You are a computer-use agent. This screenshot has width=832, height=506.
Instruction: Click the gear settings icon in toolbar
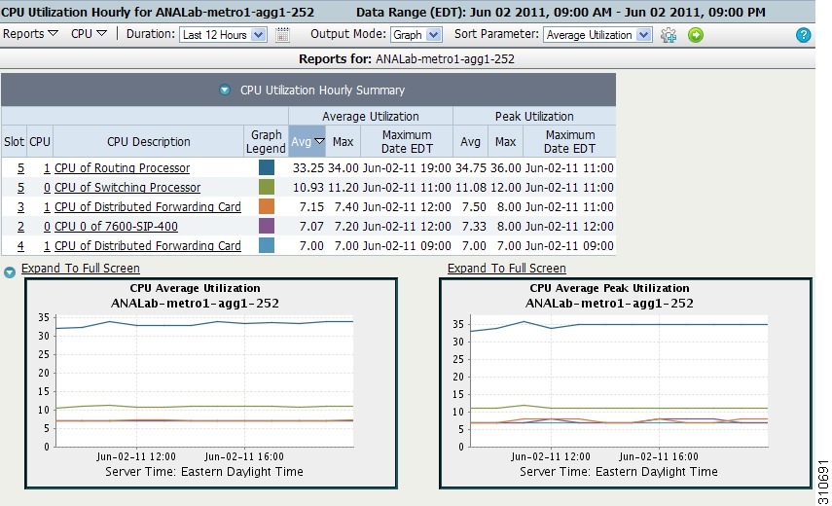[x=669, y=35]
